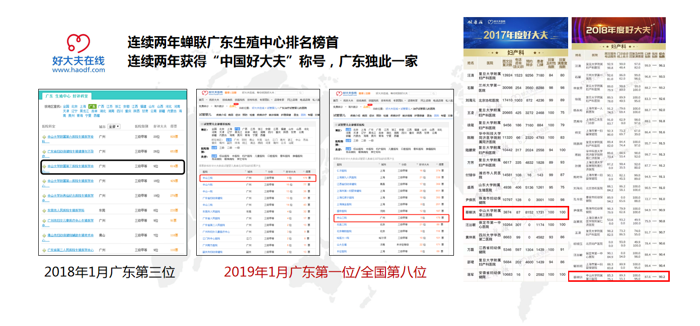
Task: Click 614票 vote count in 生殖中心 list
Action: tap(174, 166)
